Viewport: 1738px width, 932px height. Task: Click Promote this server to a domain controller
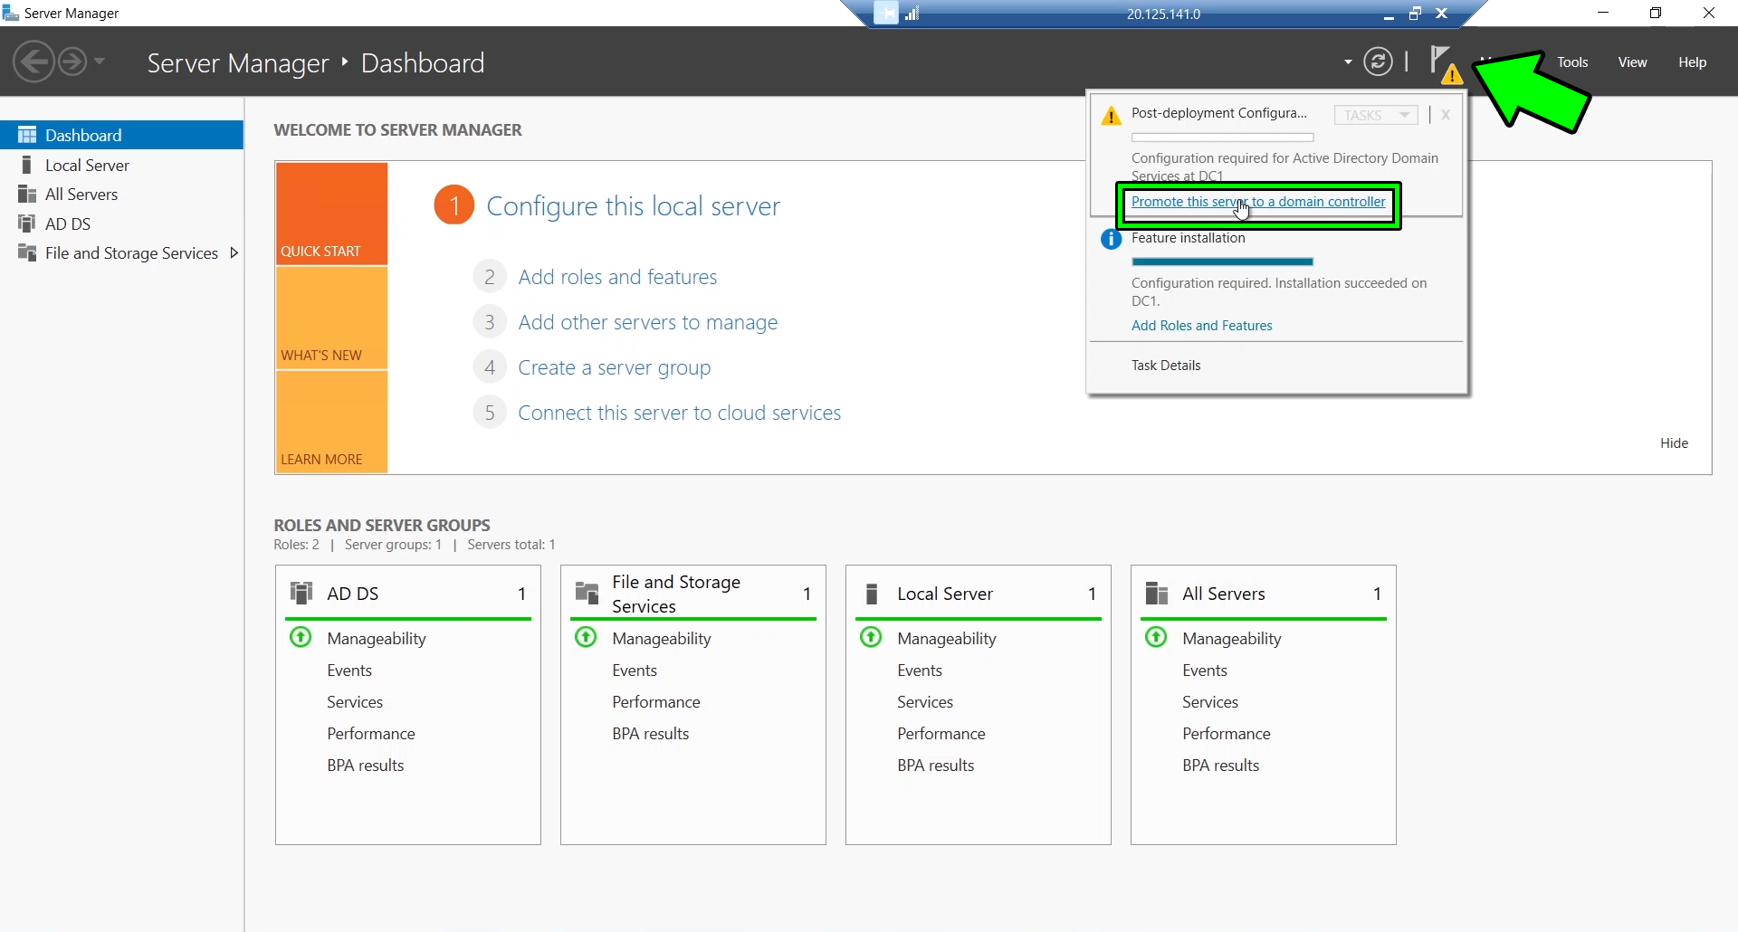pos(1259,202)
